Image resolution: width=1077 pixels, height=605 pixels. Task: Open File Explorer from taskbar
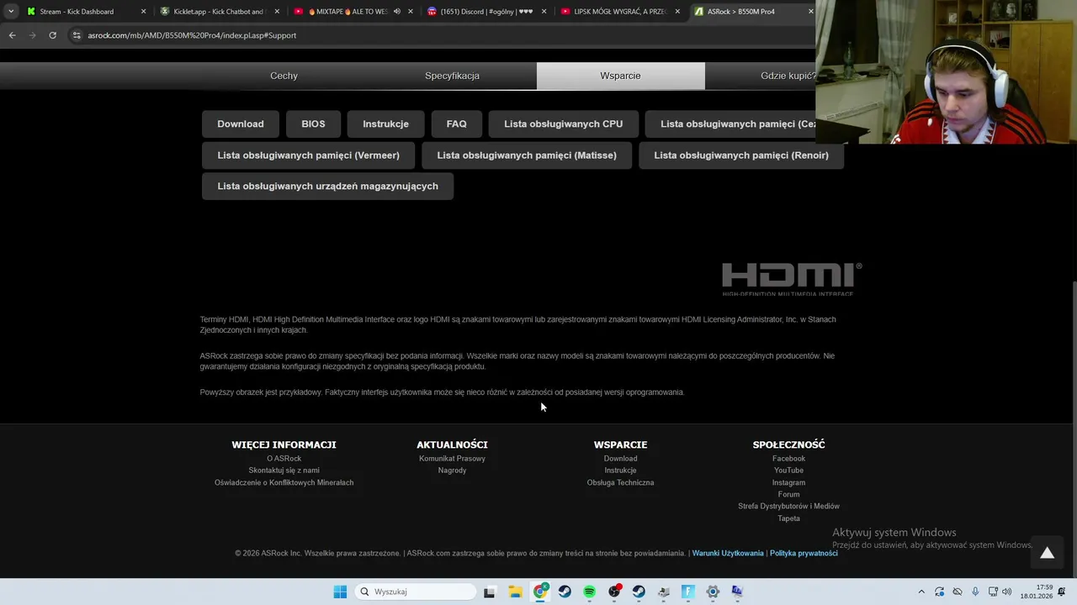click(515, 592)
